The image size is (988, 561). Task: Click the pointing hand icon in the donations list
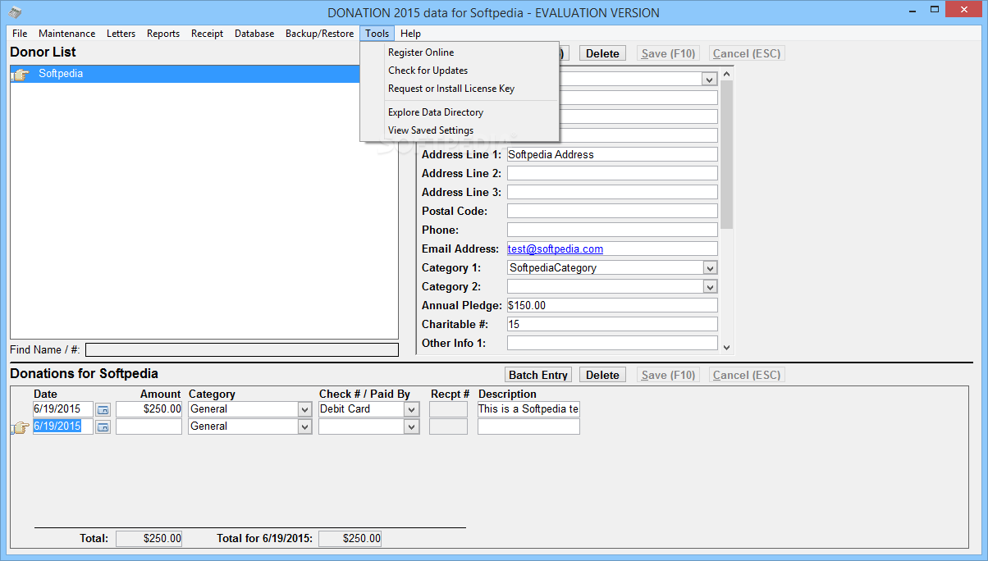coord(21,427)
